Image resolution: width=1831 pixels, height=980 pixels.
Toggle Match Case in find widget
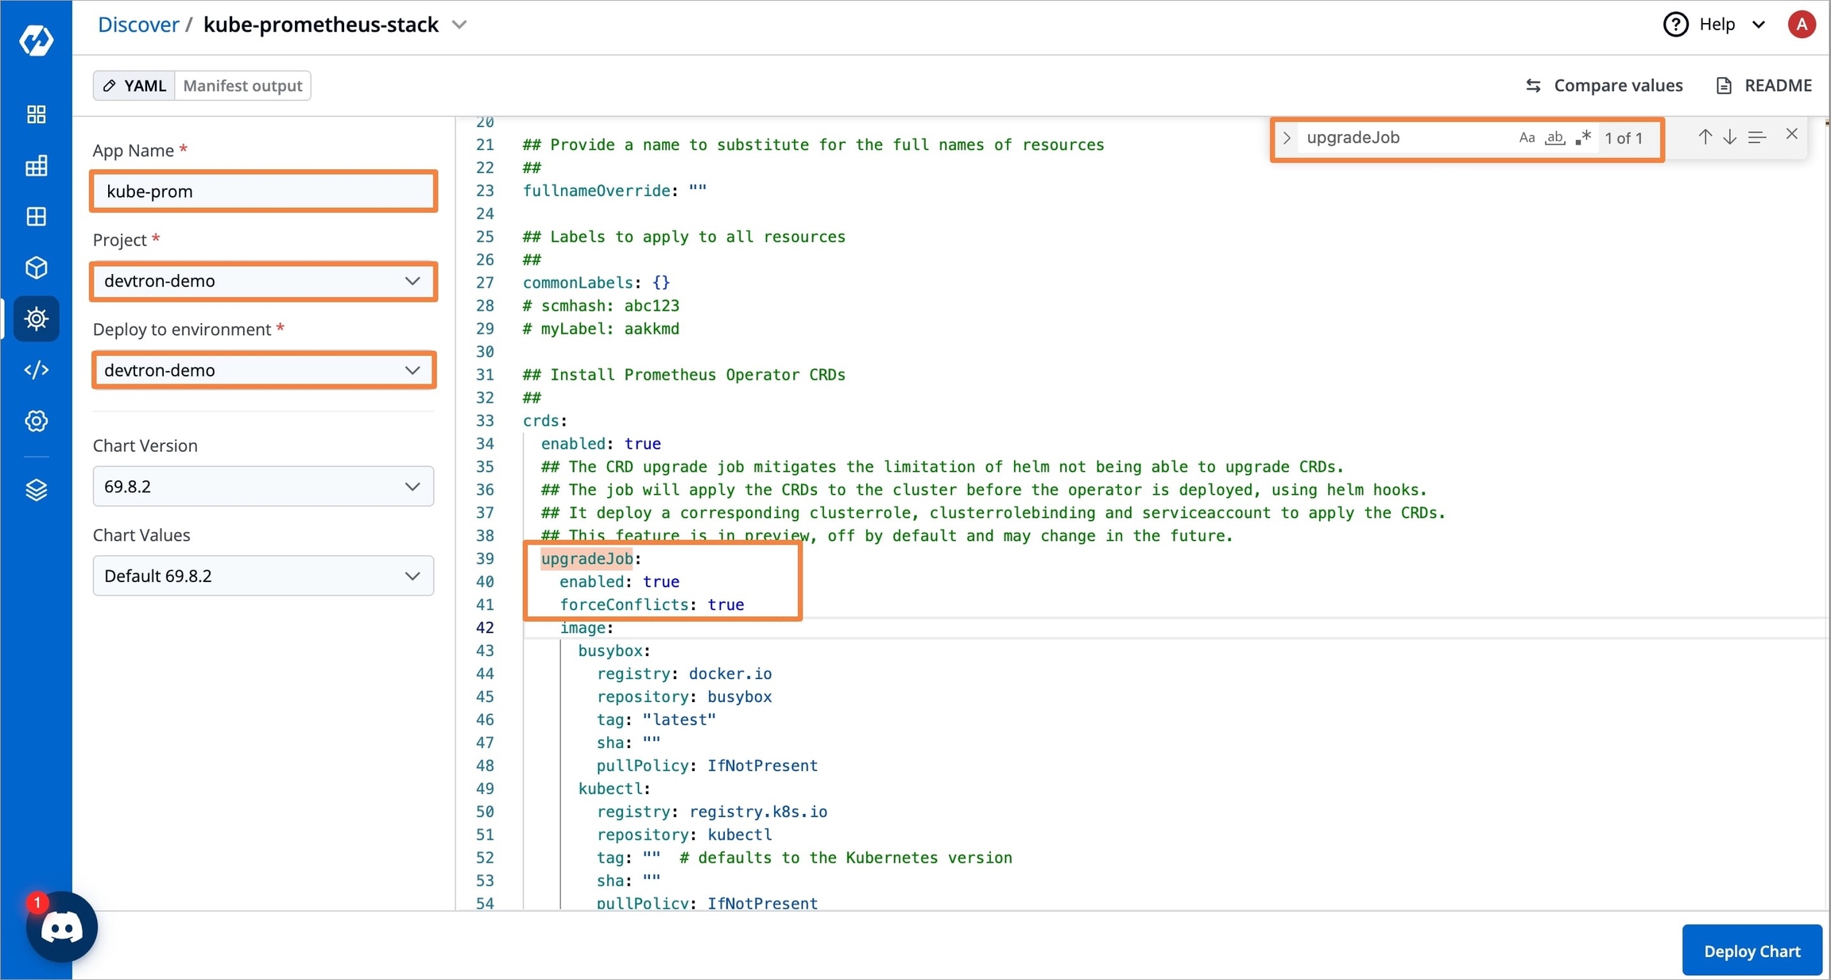[x=1526, y=137]
